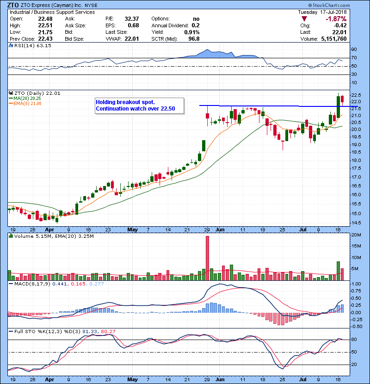Click the Volume value 5,151,760

[334, 39]
